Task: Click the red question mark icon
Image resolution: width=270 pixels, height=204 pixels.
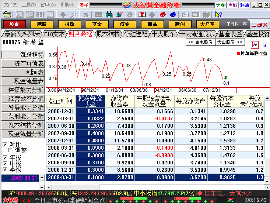Action: click(x=142, y=15)
